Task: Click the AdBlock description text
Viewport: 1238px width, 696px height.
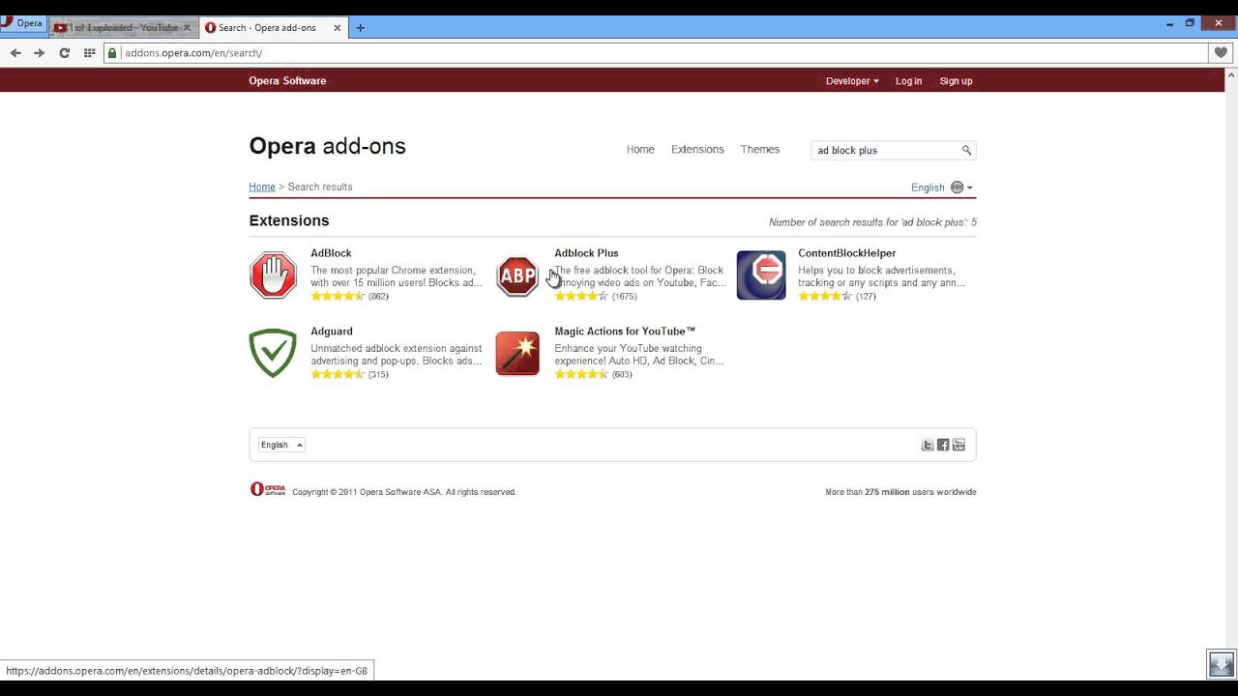Action: click(x=397, y=276)
